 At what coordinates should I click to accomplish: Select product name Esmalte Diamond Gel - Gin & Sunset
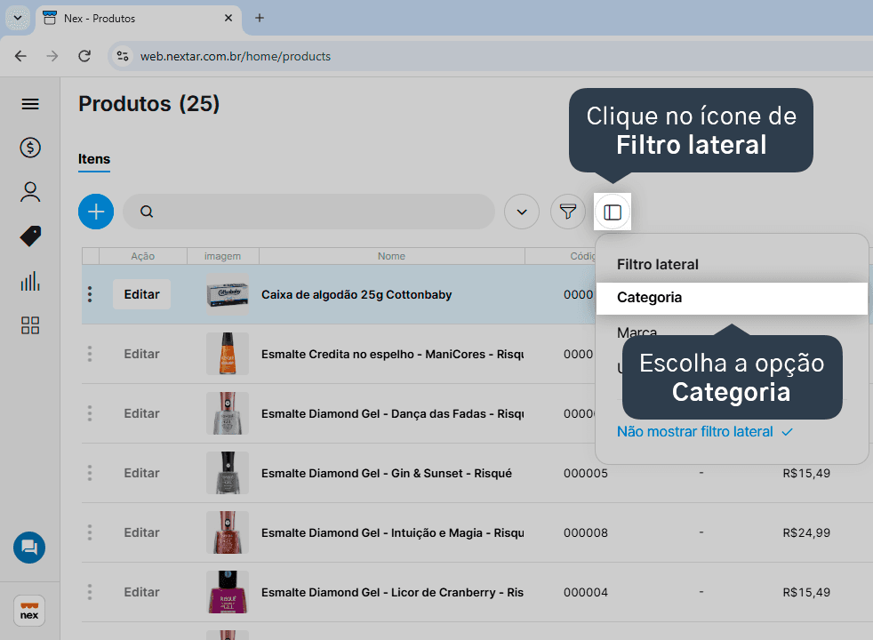(x=387, y=473)
